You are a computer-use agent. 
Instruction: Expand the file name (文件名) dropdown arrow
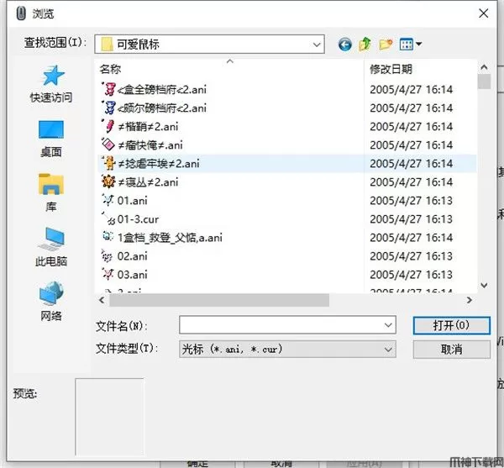tap(388, 325)
